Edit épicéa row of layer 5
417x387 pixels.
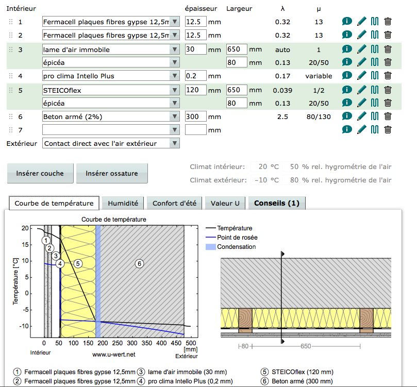tap(361, 103)
